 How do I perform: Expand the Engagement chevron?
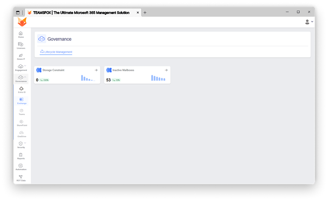point(25,66)
